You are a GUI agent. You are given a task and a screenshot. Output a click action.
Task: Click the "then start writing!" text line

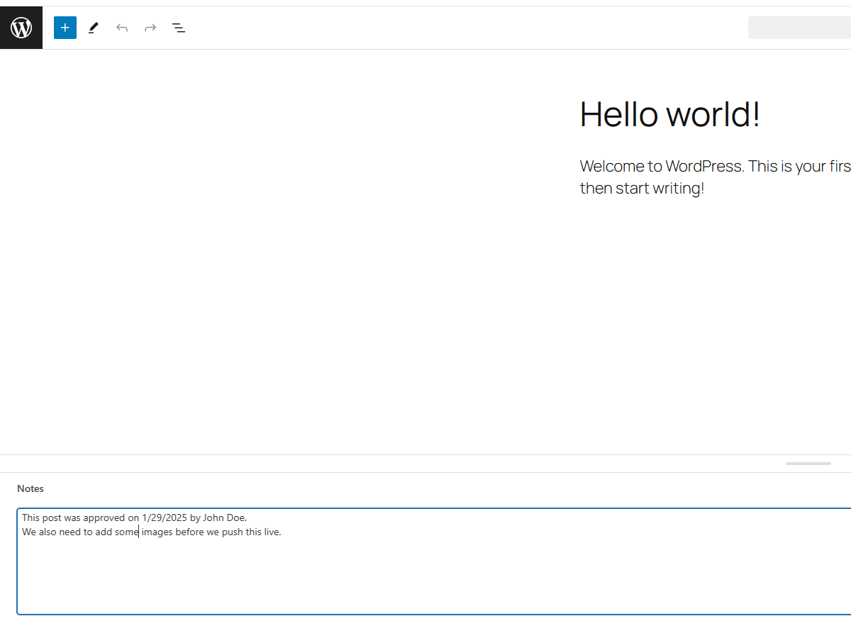tap(642, 189)
